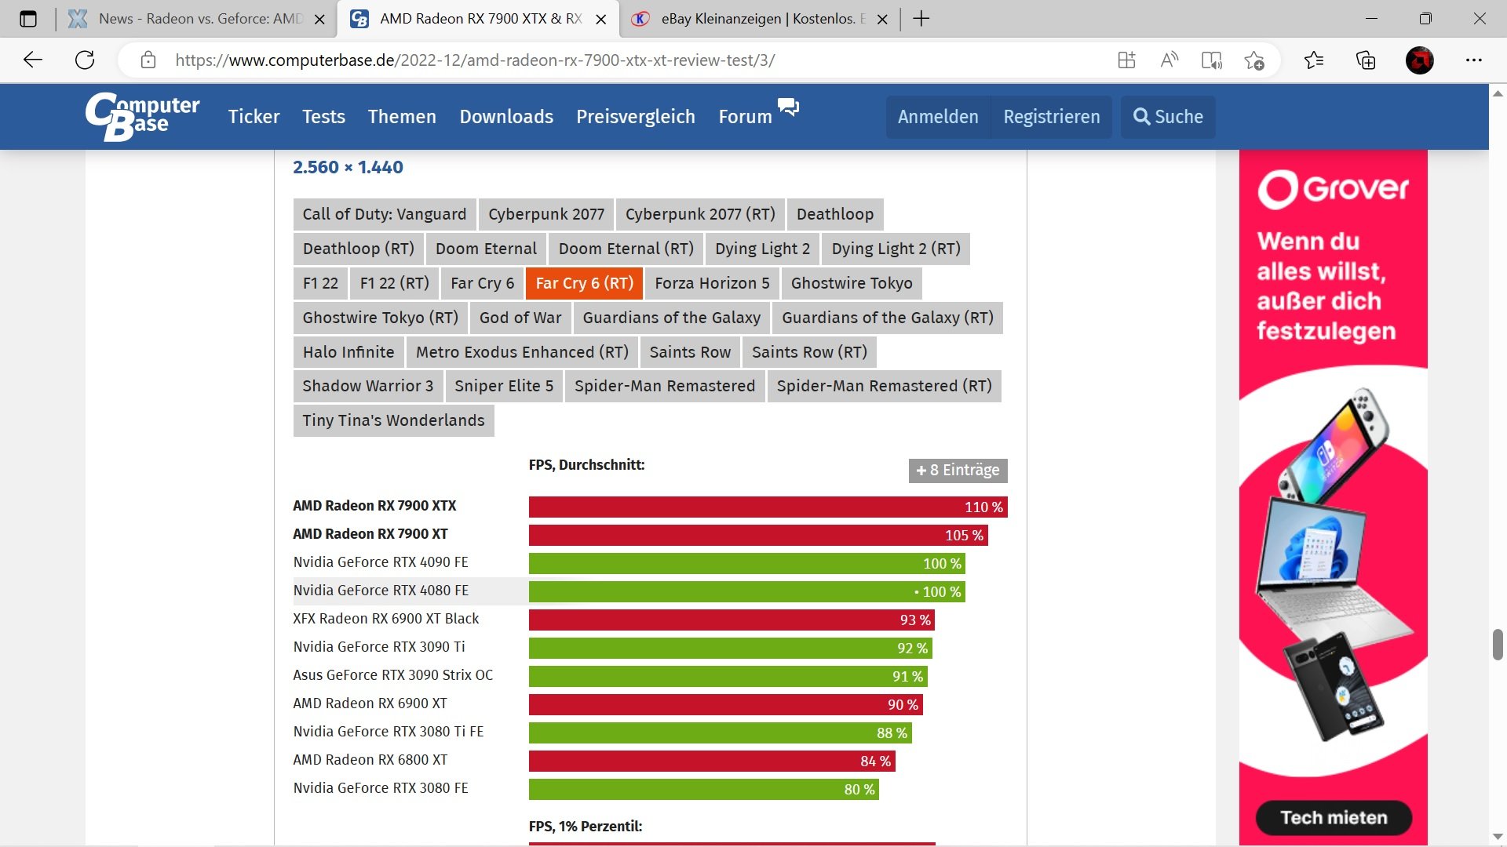
Task: Click the Anmelden button
Action: 938,117
